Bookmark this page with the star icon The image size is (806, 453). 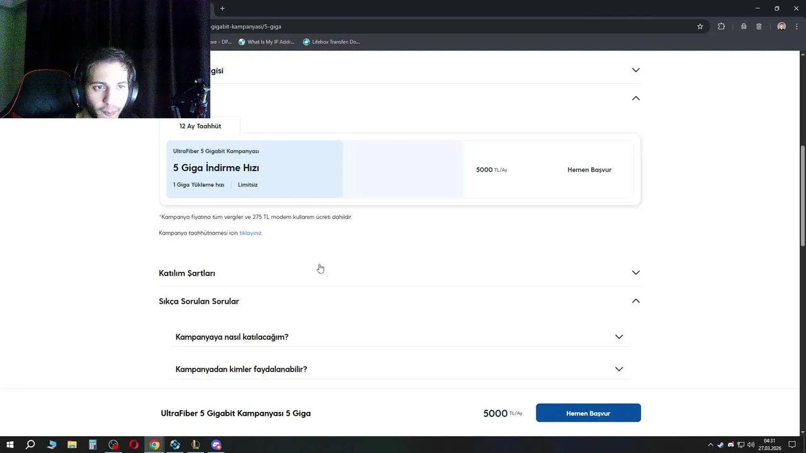click(700, 26)
